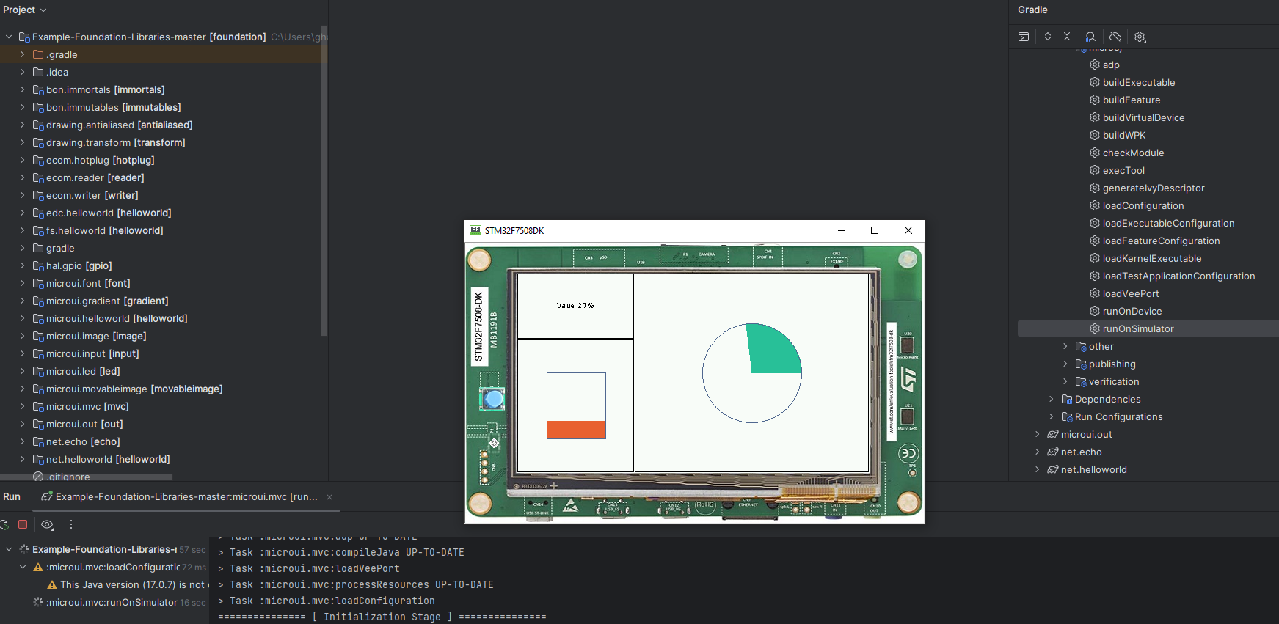Select the buildVirtualDevice Gradle task

tap(1143, 117)
